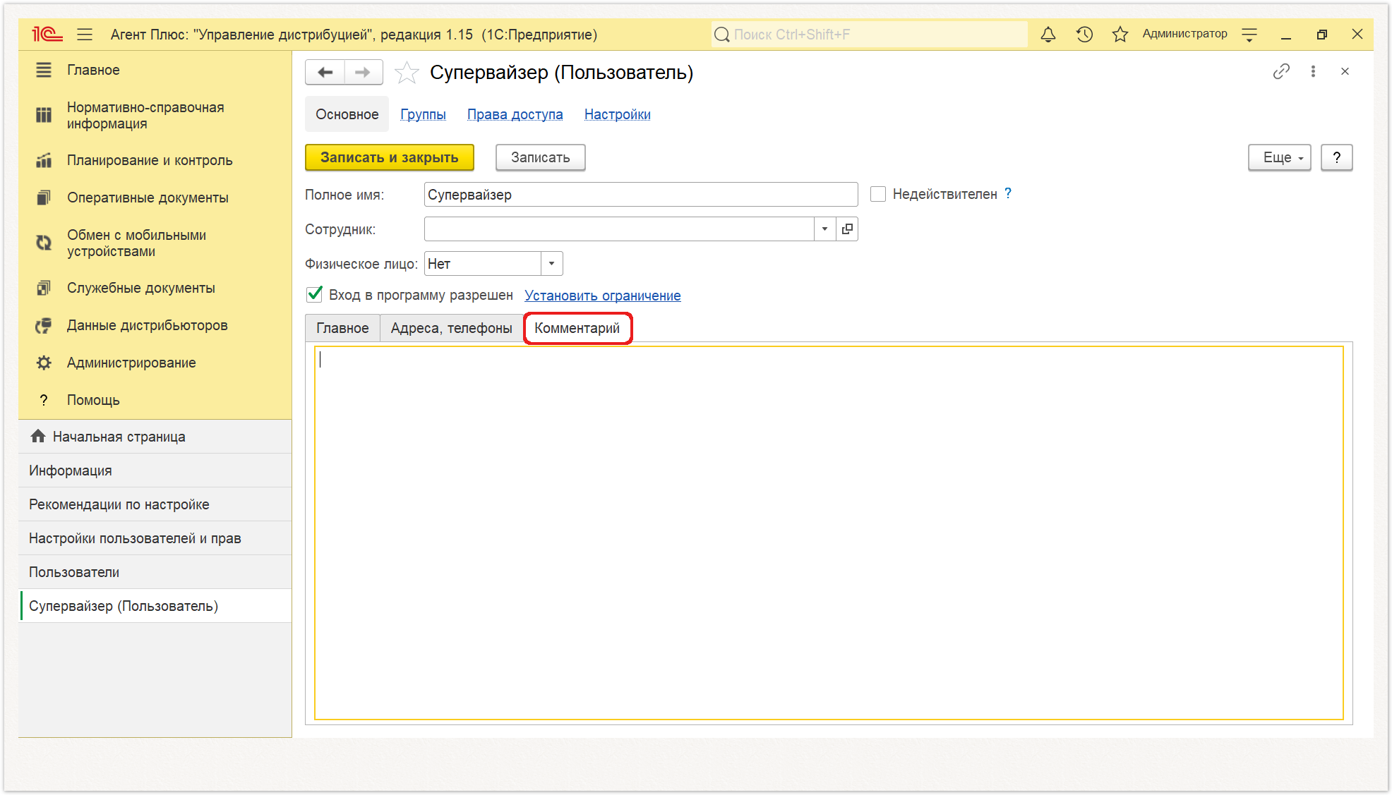This screenshot has height=795, width=1392.
Task: Click the Планирование и контроль chart icon
Action: (44, 160)
